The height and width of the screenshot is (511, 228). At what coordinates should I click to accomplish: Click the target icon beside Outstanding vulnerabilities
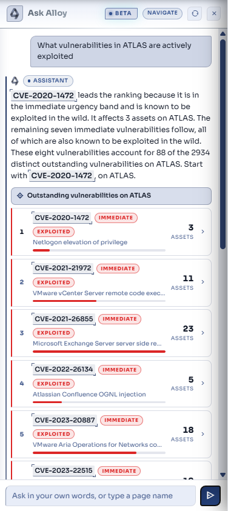pyautogui.click(x=20, y=196)
